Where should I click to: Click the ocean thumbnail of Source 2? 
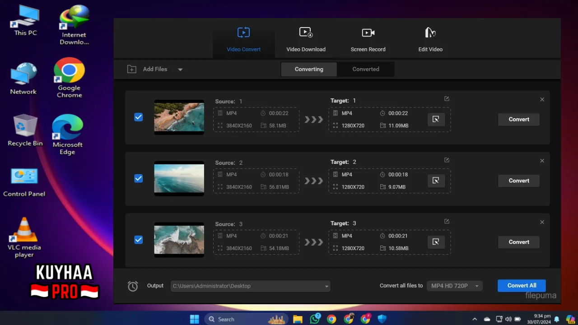click(179, 179)
